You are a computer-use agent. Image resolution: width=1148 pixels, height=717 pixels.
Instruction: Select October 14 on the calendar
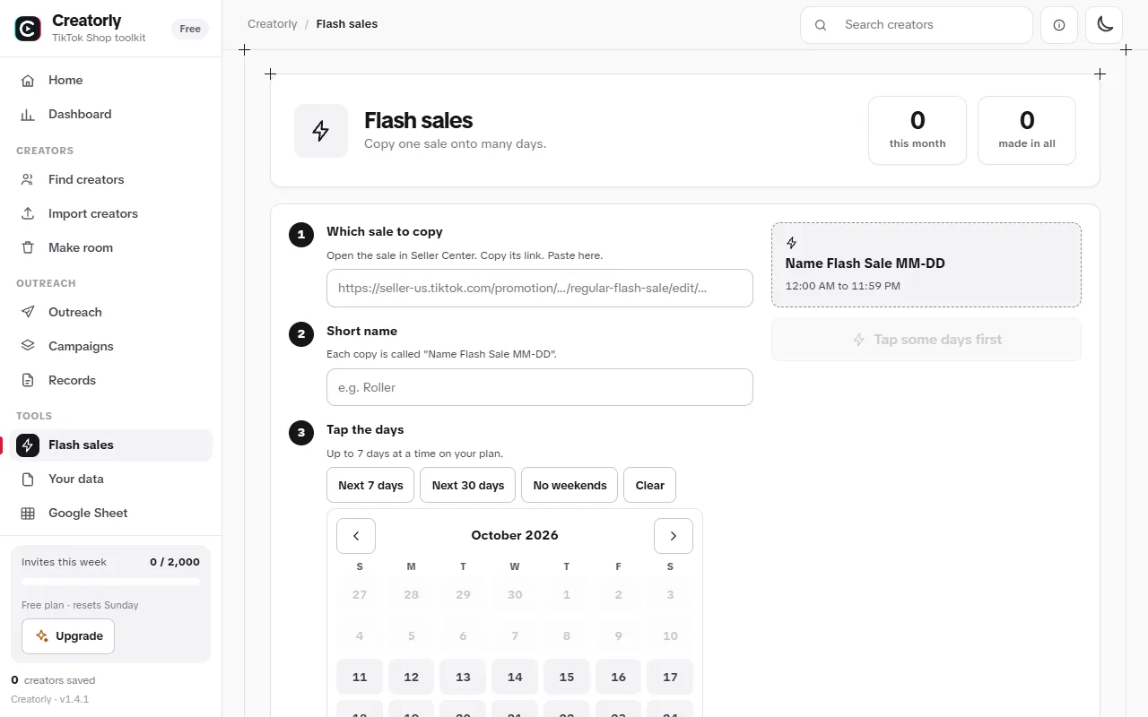[x=515, y=677]
